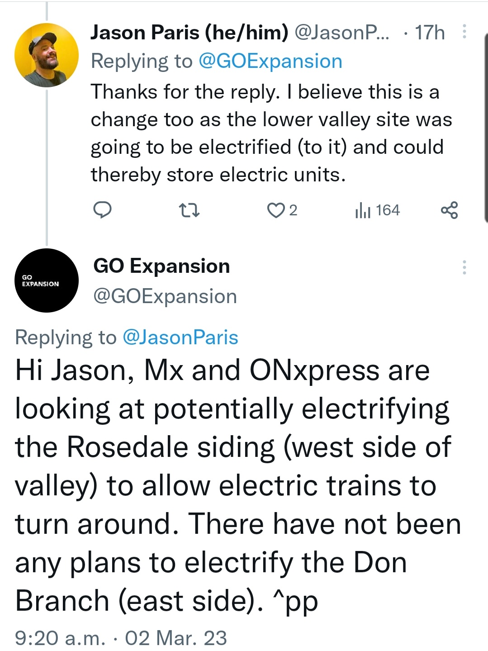Open Jason's tweet about the lower valley site
This screenshot has height=651, width=488.
pyautogui.click(x=270, y=133)
